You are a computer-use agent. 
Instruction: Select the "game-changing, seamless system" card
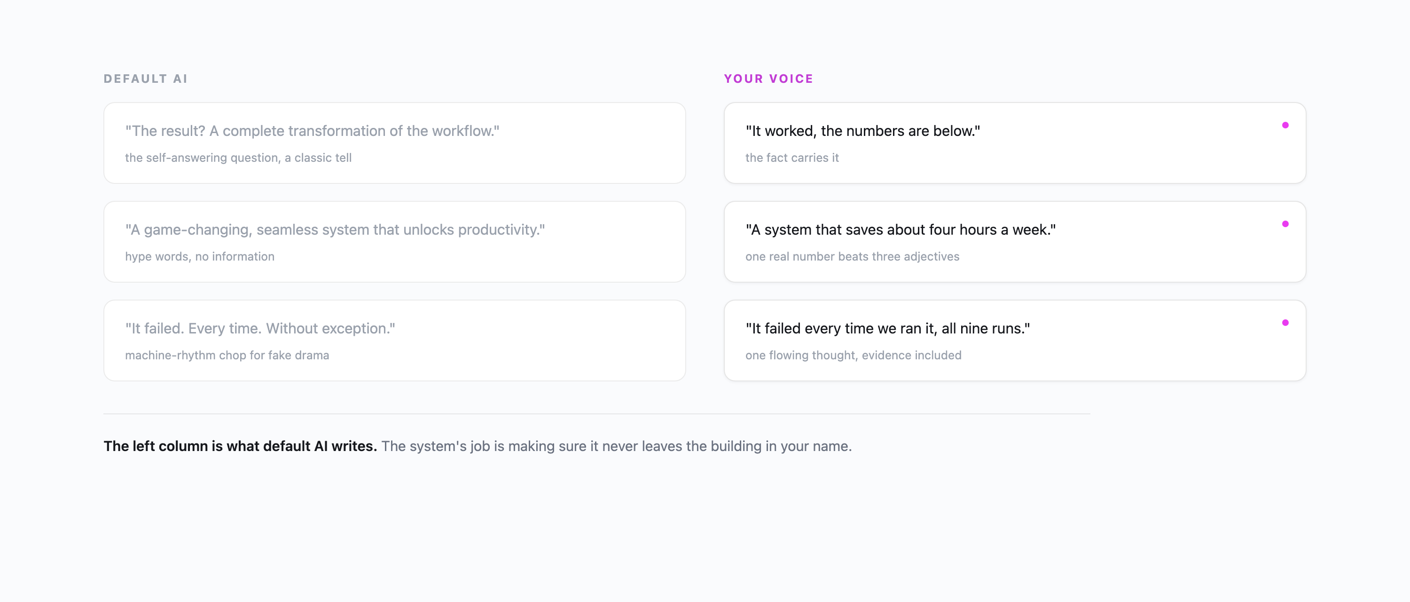coord(394,242)
